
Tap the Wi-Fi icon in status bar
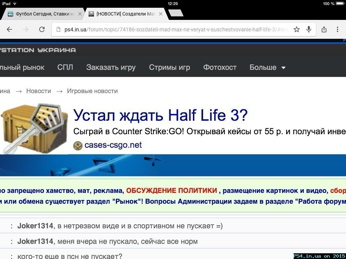click(x=15, y=3)
